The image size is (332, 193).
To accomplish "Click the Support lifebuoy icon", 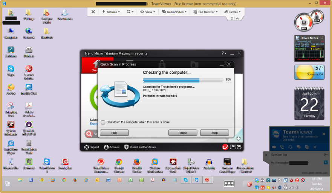I will 87,147.
